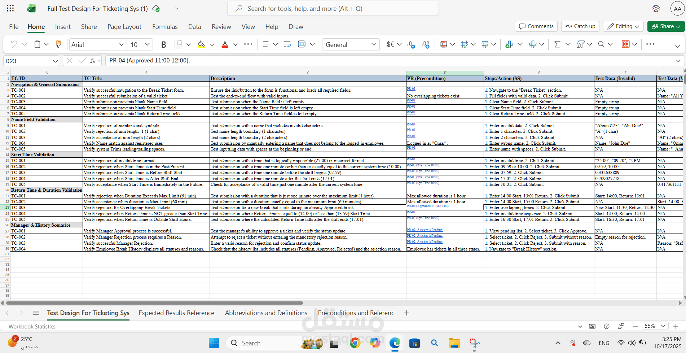Click the Comments button
The width and height of the screenshot is (686, 353).
click(x=536, y=26)
